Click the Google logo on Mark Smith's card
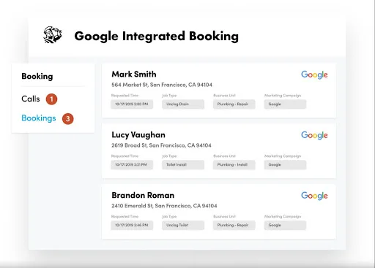 (314, 75)
